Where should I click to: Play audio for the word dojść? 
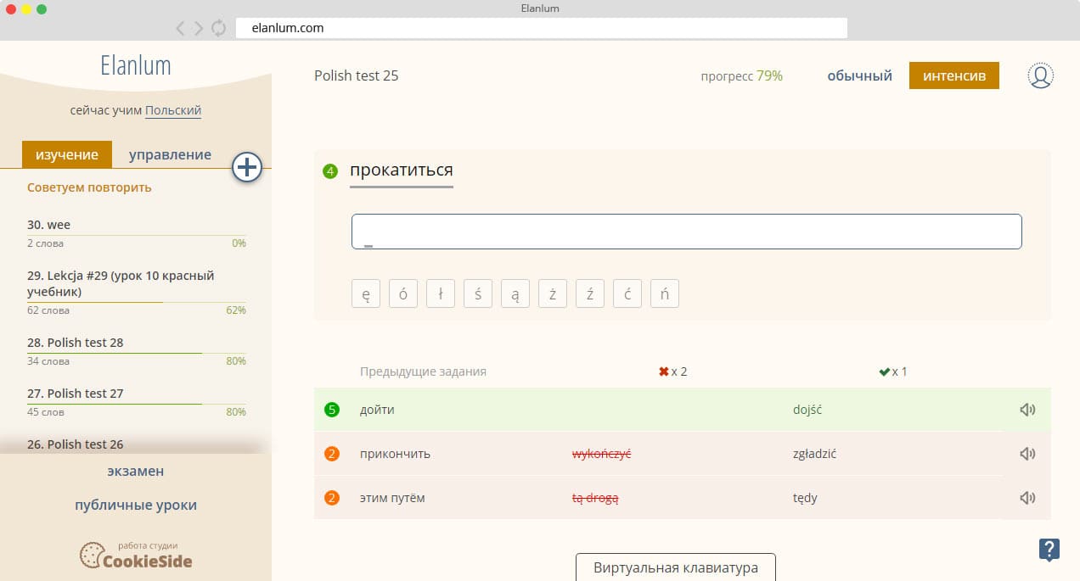1027,410
